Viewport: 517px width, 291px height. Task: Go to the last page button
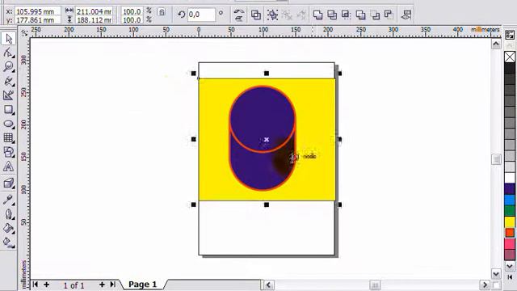tap(113, 285)
